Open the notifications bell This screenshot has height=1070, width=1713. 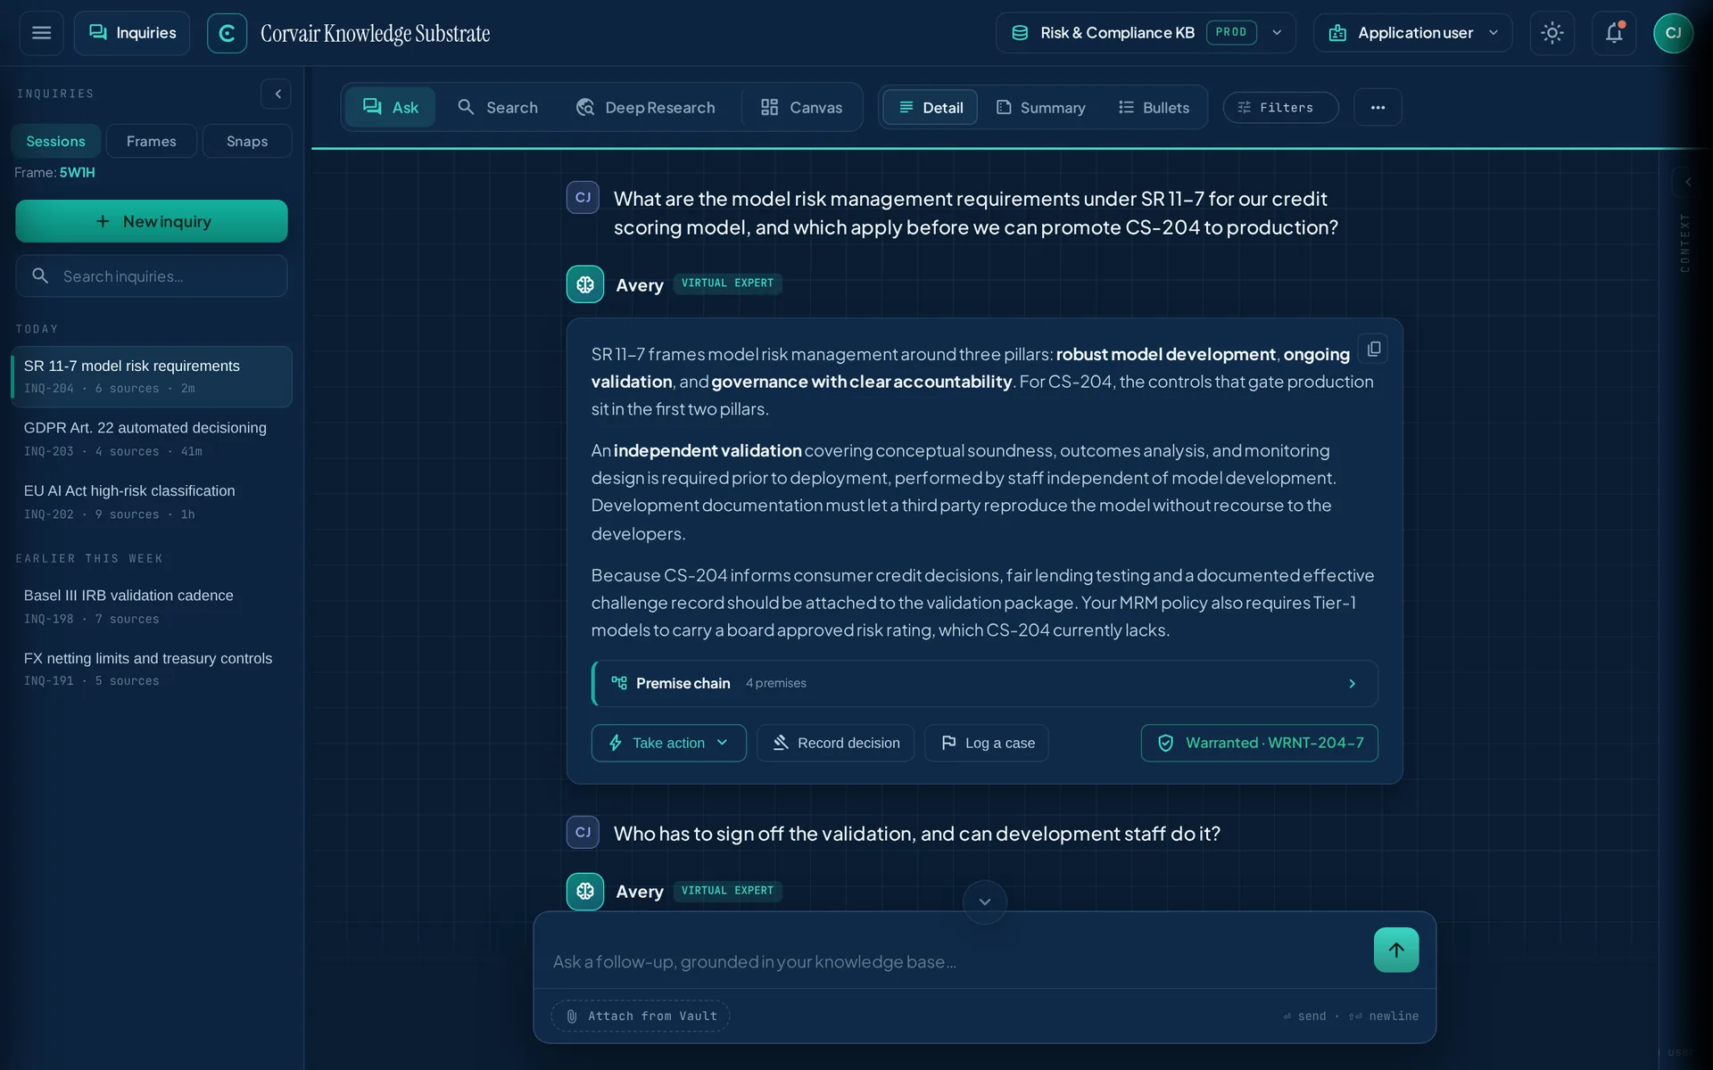click(1614, 33)
